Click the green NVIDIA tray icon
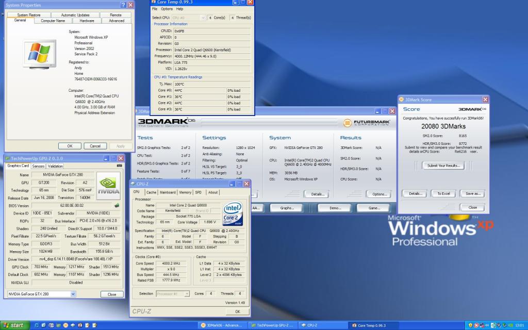 (x=510, y=325)
